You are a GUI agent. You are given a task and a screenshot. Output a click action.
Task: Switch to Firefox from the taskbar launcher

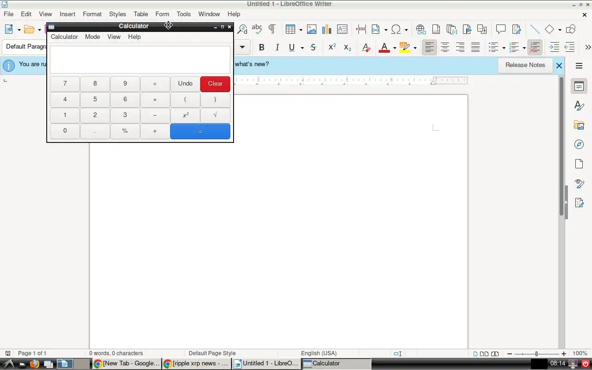click(35, 364)
